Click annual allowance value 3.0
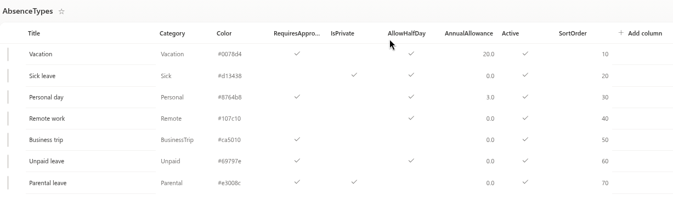The image size is (673, 201). pyautogui.click(x=490, y=97)
